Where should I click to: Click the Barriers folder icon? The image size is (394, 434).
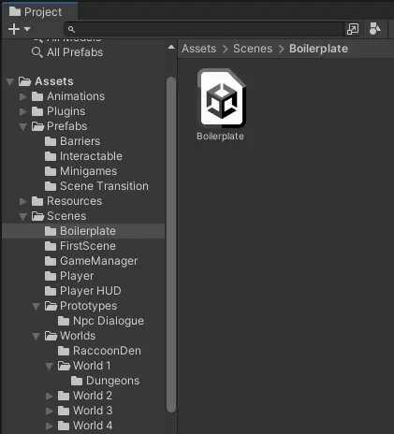(x=51, y=141)
